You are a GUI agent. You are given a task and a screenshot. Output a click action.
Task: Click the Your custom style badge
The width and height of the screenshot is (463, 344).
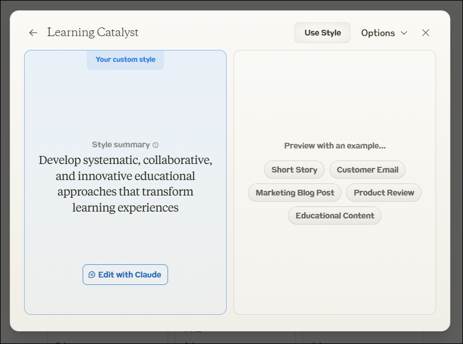[x=125, y=60]
